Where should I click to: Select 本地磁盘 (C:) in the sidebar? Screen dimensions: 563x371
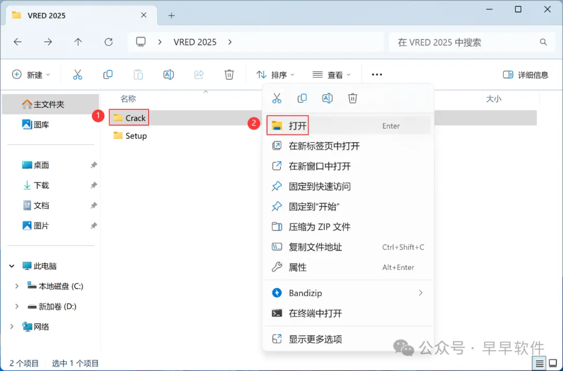click(55, 286)
